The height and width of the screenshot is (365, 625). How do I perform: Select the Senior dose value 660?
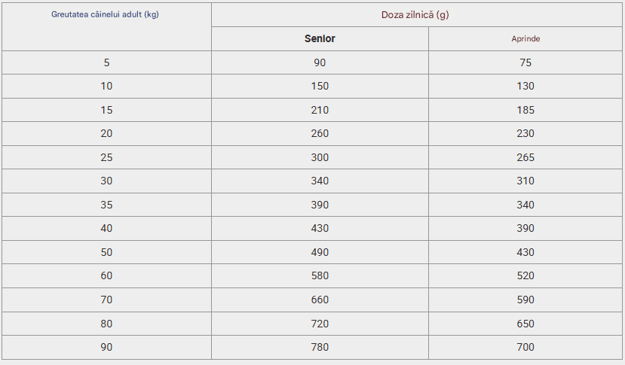(320, 300)
